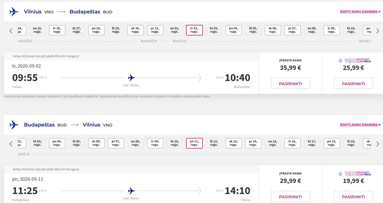Pick return 19,99 € discount club Pasirinkti
The width and height of the screenshot is (383, 203).
pos(354,197)
